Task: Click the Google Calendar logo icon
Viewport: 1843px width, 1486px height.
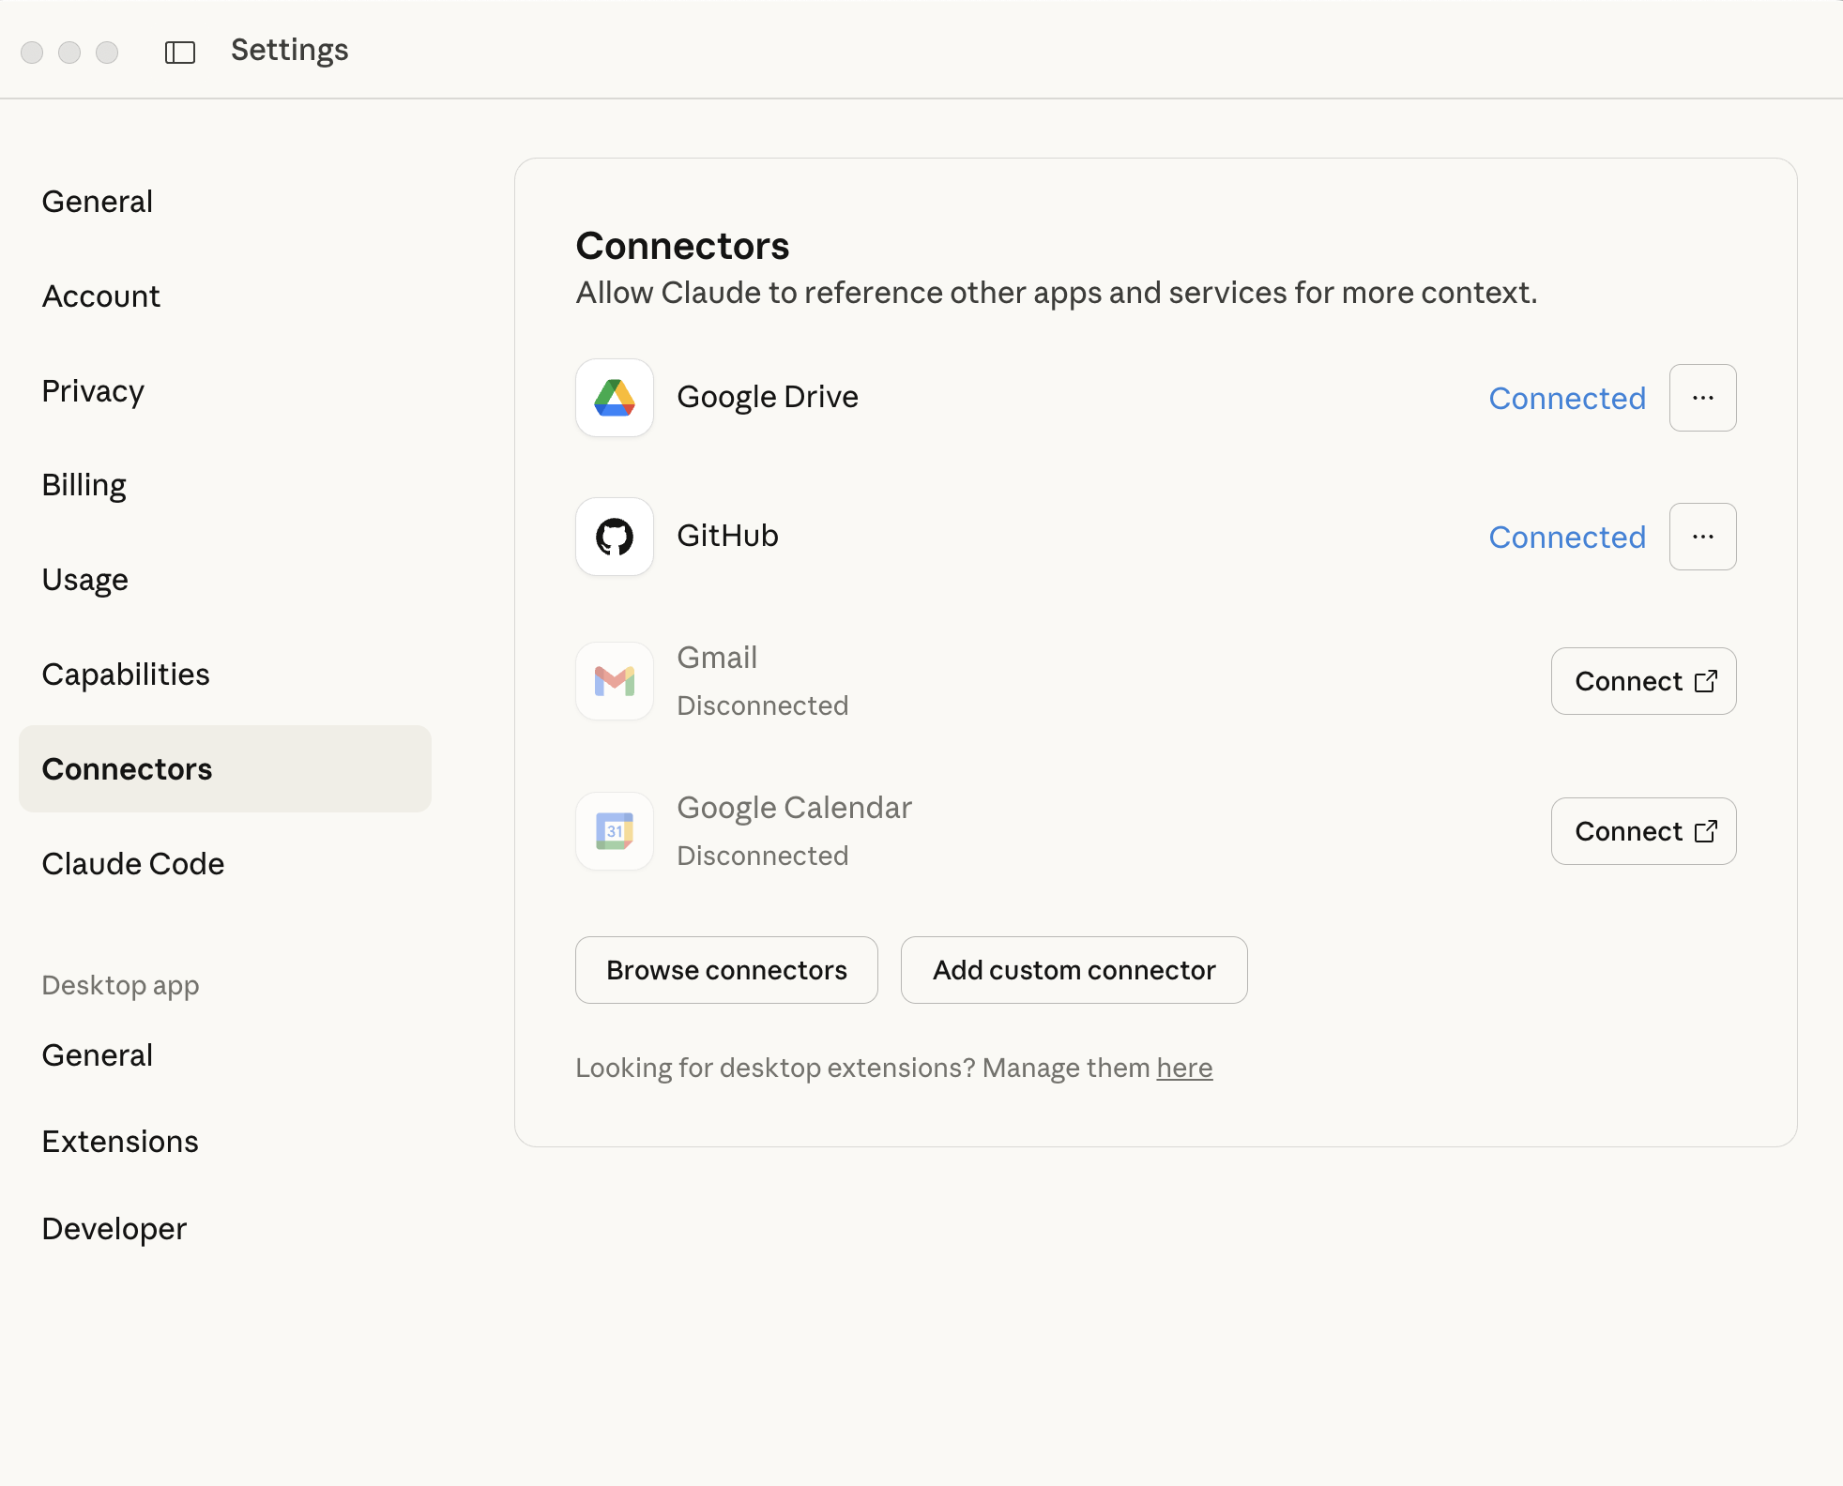Action: 615,831
